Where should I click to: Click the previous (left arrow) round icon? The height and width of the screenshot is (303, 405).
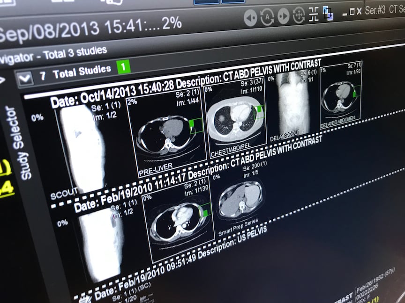pyautogui.click(x=251, y=17)
